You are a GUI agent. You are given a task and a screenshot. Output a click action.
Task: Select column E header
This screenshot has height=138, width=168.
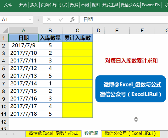[x=117, y=30]
